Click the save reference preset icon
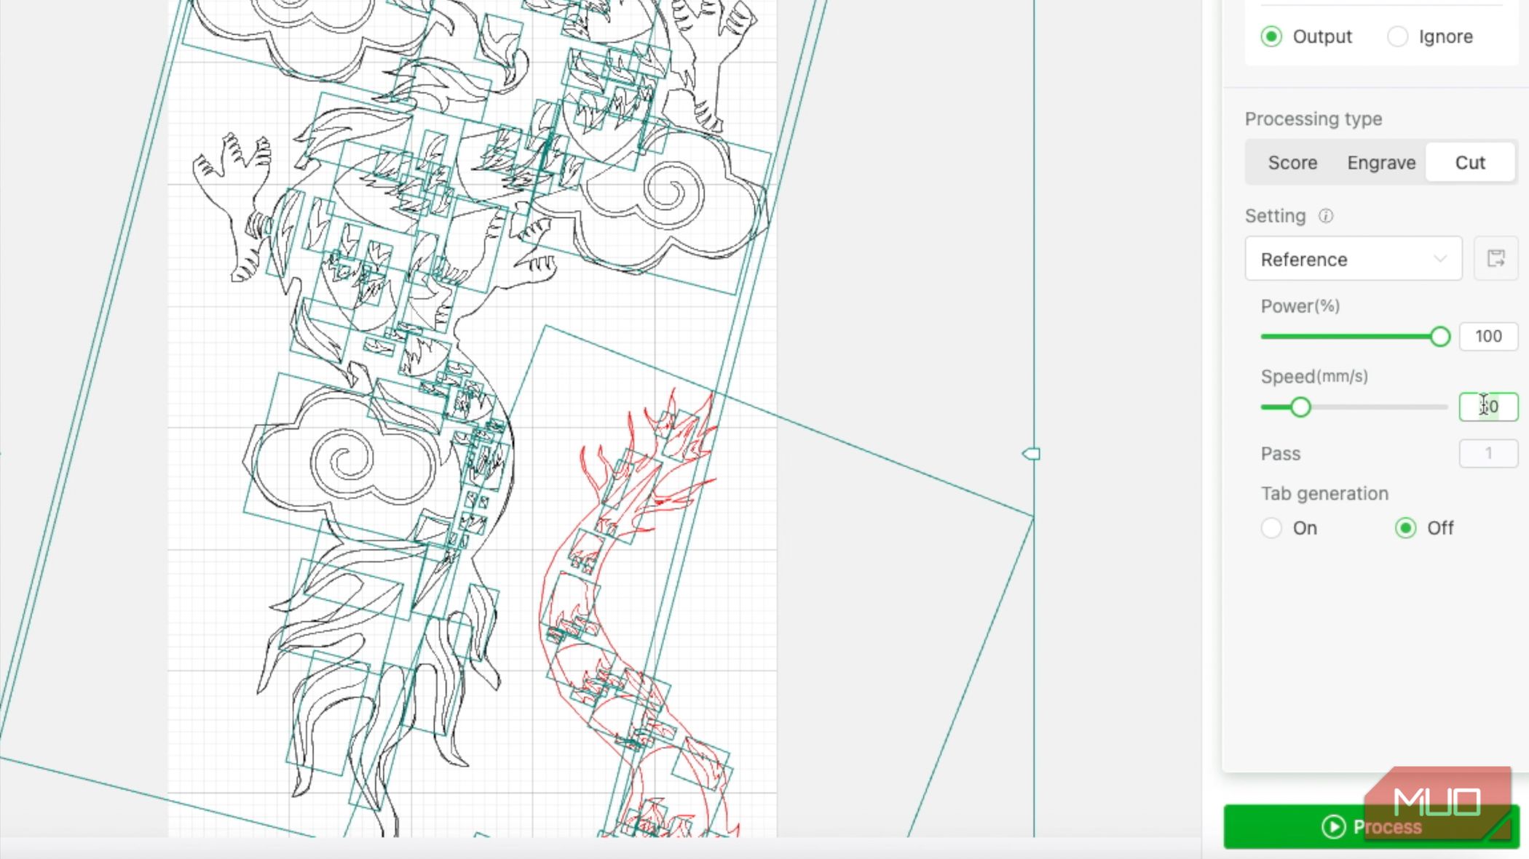 pyautogui.click(x=1496, y=259)
